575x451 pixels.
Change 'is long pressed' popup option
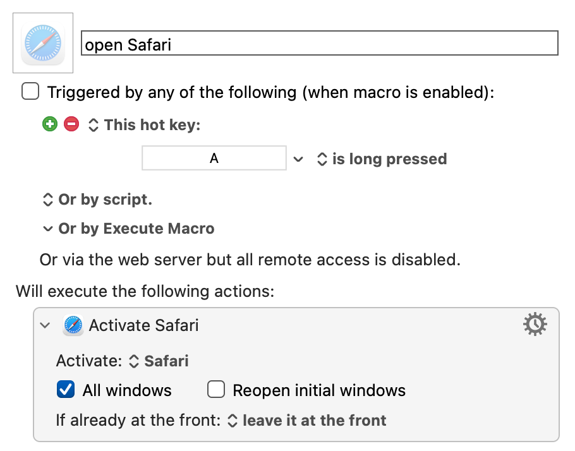click(x=382, y=159)
